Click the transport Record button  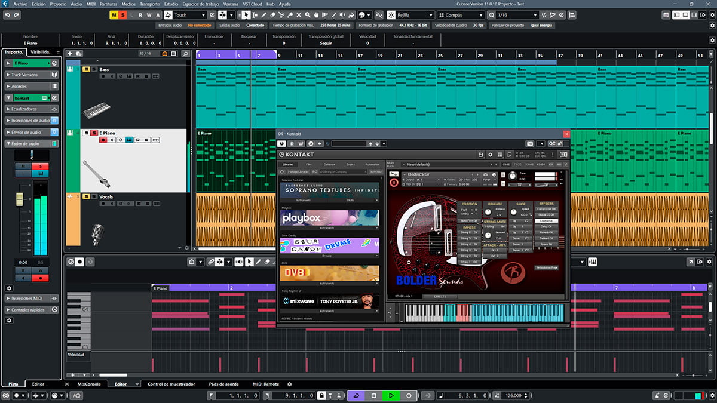pyautogui.click(x=409, y=396)
